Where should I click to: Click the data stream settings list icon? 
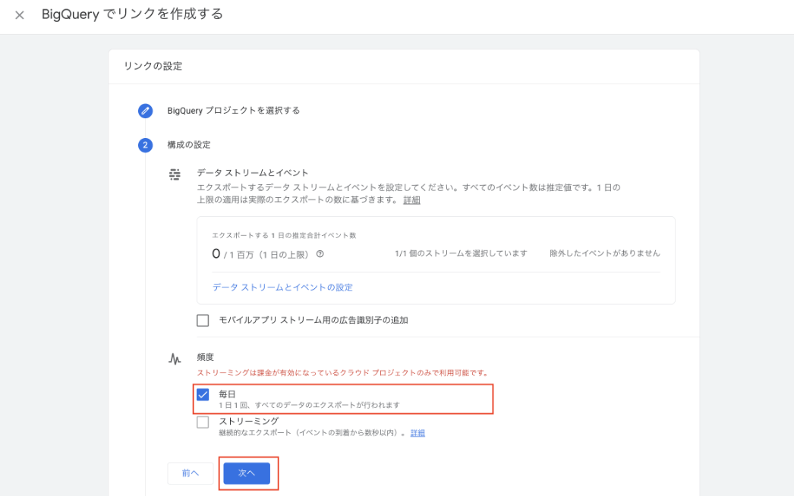tap(175, 174)
